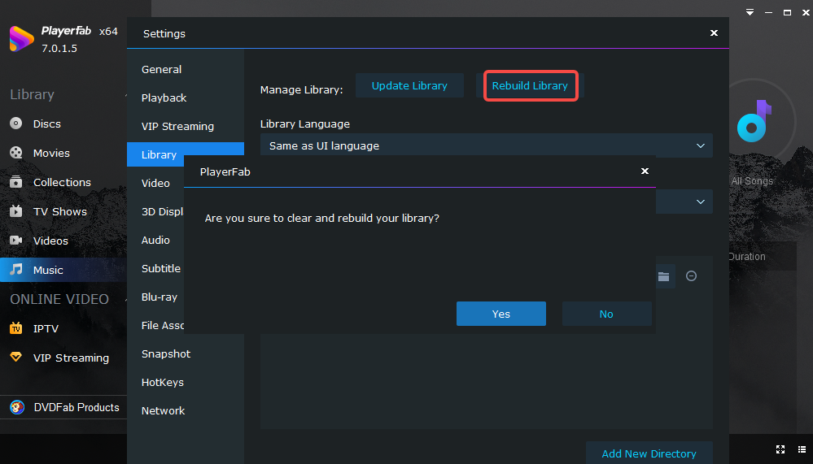Click the TV Shows icon
813x464 pixels.
click(16, 211)
